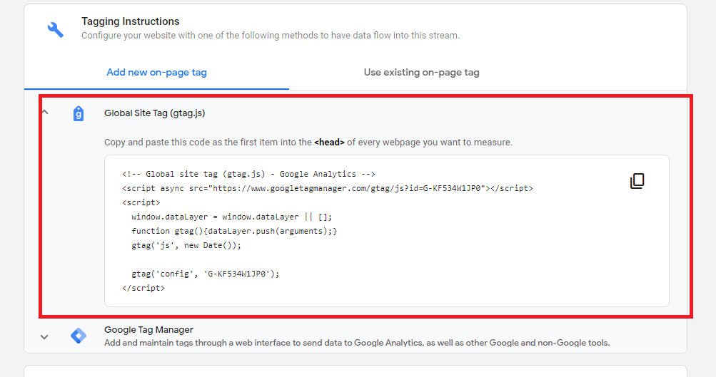Switch to Use existing on-page tag tab
716x377 pixels.
click(421, 73)
